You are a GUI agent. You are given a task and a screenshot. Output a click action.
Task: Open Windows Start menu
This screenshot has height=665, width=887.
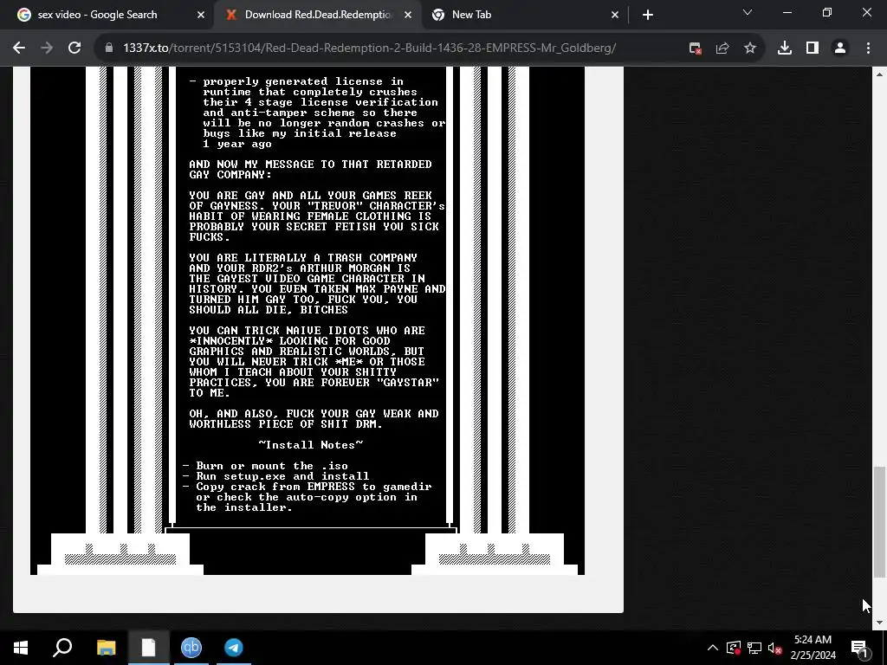tap(21, 648)
